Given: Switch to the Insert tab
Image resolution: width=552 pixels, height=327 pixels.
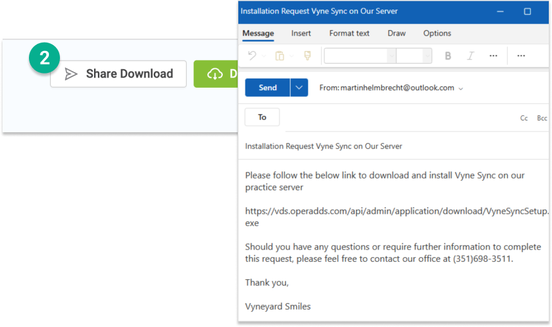Looking at the screenshot, I should tap(301, 34).
